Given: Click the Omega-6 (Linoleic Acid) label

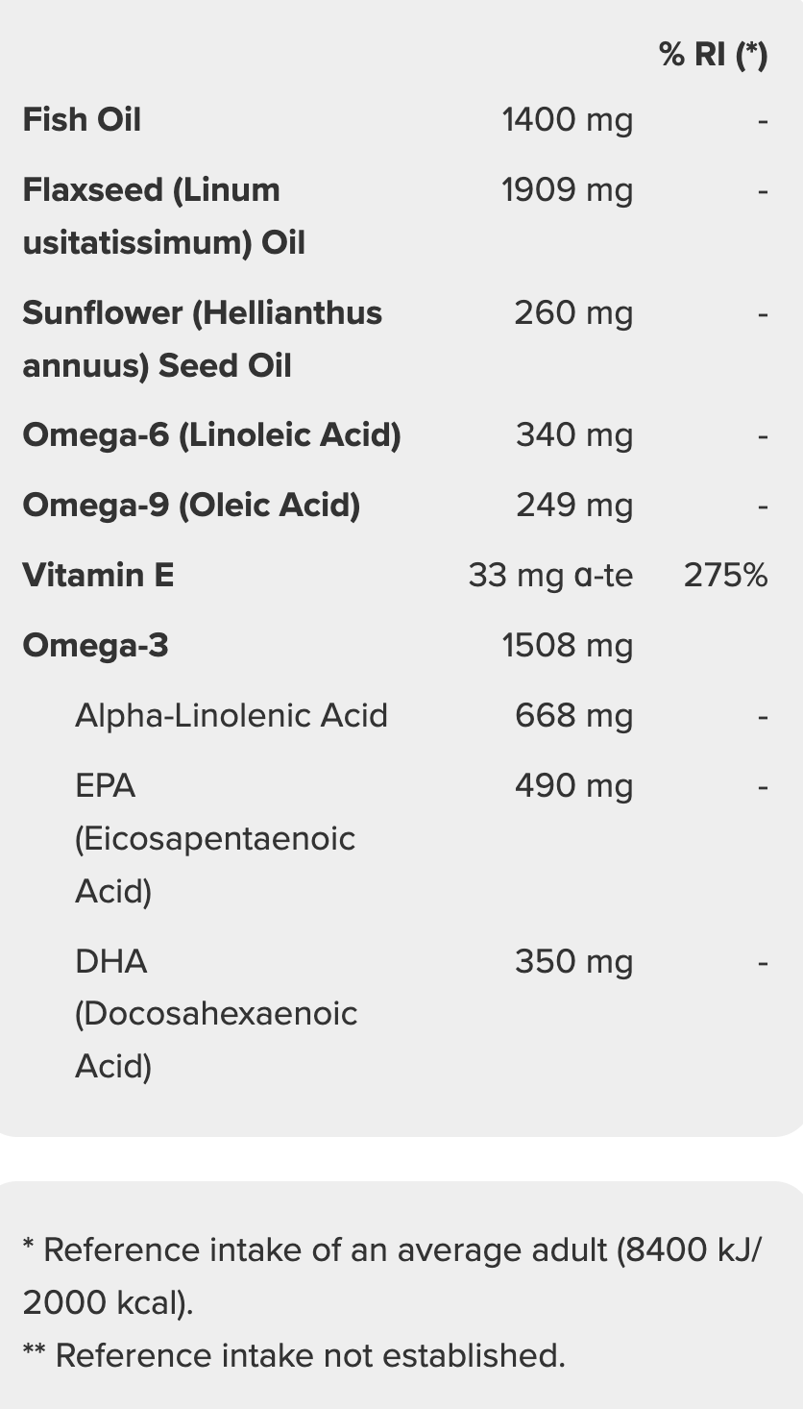Looking at the screenshot, I should click(211, 435).
